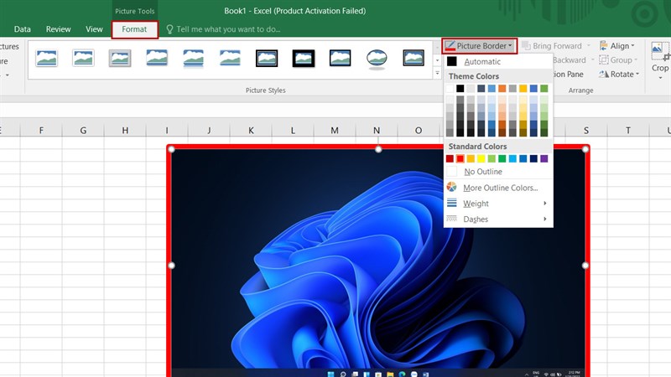Choose Automatic border color
This screenshot has width=671, height=377.
tap(498, 61)
